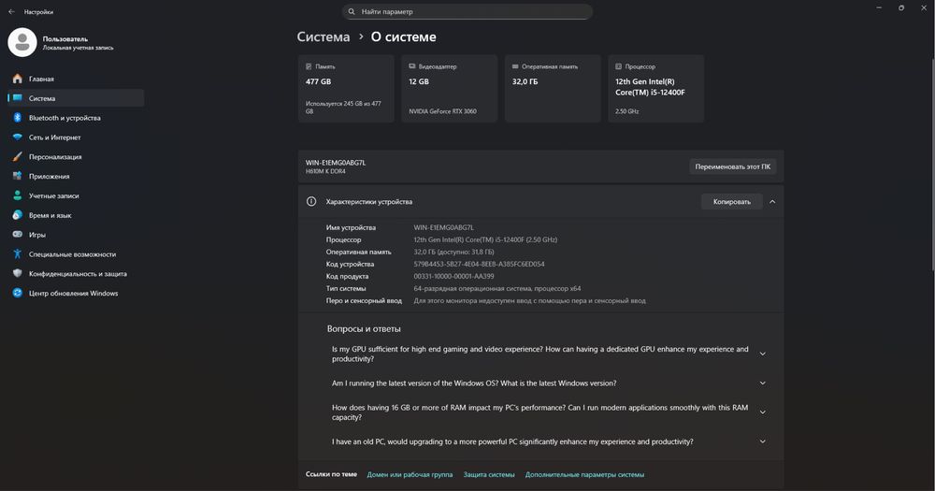This screenshot has width=935, height=491.
Task: Click the Центр обновления Windows update icon
Action: [x=17, y=293]
